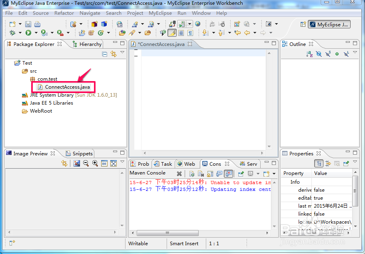Enable scroll lock in the Console view
365x254 pixels.
209,173
